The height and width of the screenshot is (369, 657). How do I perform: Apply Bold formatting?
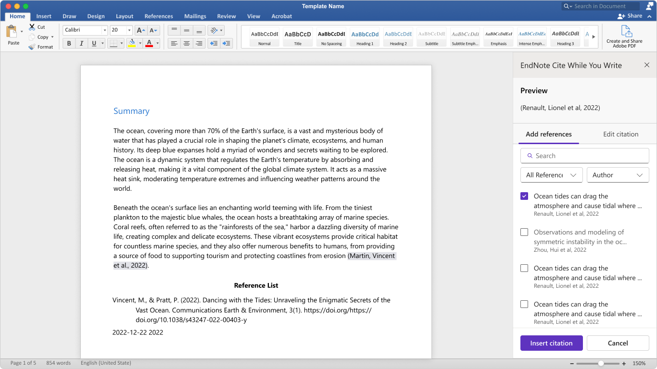point(69,43)
